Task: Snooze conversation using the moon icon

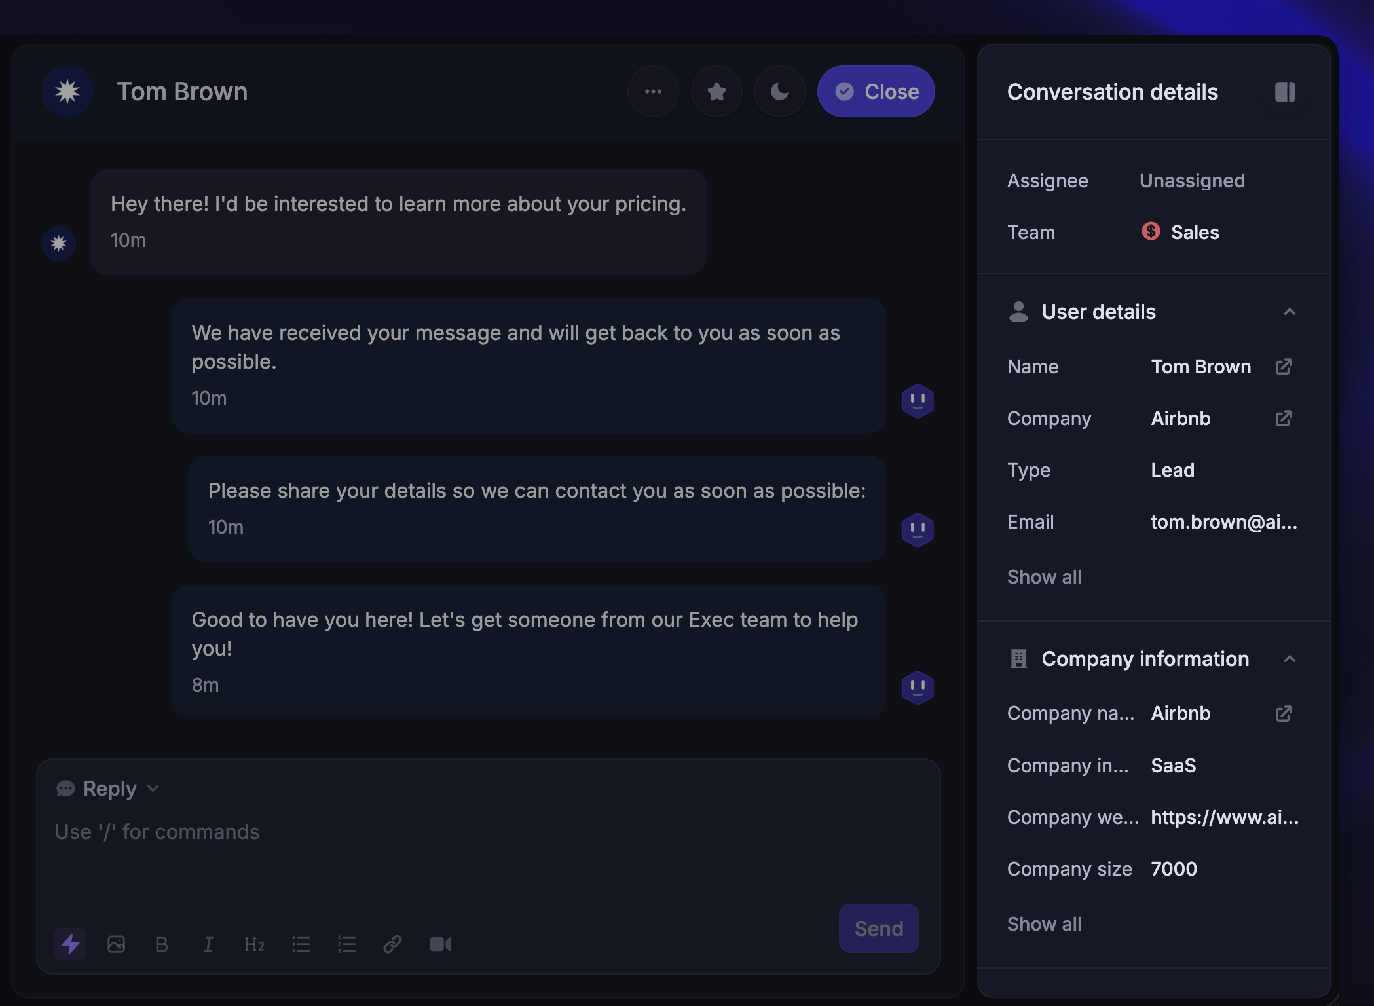Action: [x=779, y=92]
